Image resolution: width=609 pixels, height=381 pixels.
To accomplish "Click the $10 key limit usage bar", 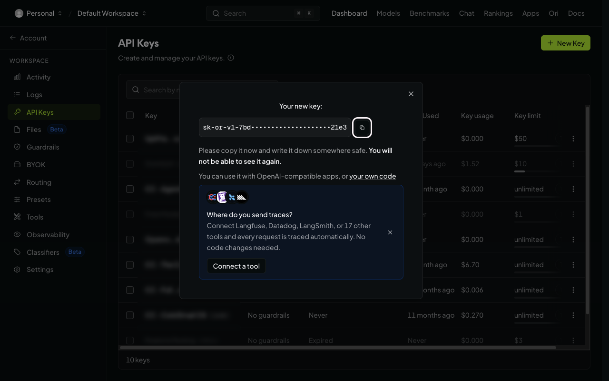I will click(x=536, y=171).
